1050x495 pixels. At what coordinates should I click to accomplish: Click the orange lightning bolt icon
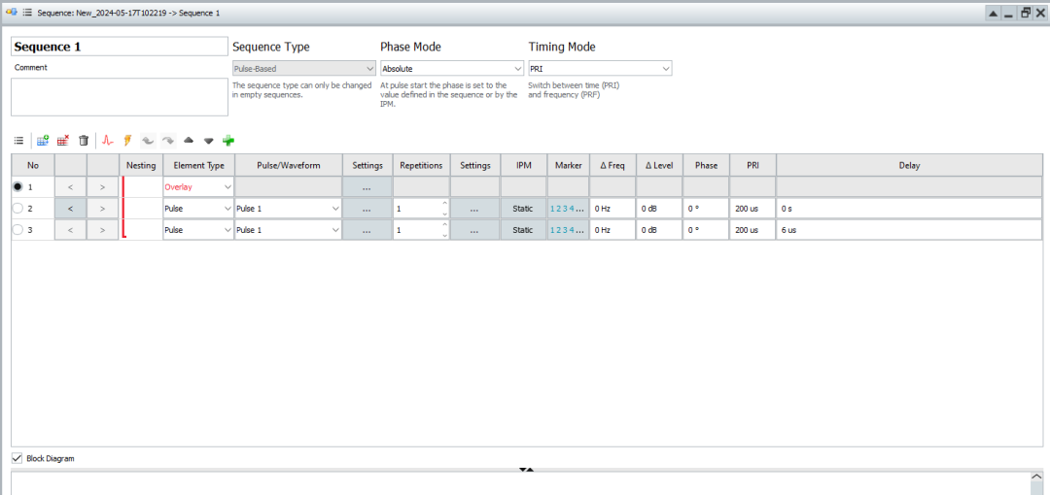127,141
